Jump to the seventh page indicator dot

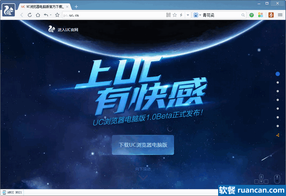click(278, 126)
